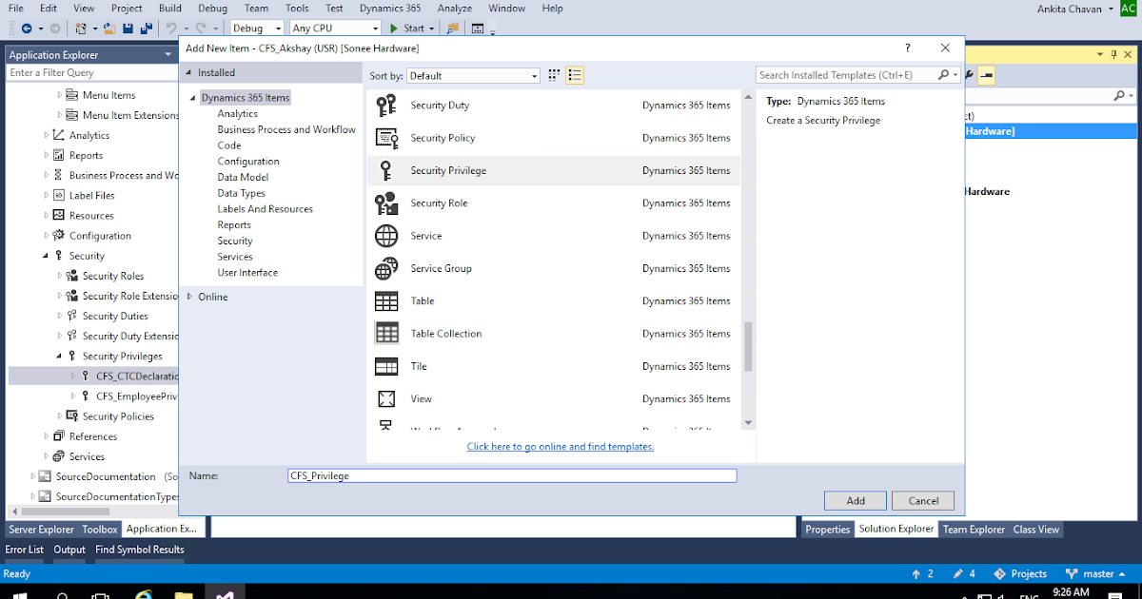Select the Security Policy template icon
This screenshot has width=1142, height=599.
(386, 137)
